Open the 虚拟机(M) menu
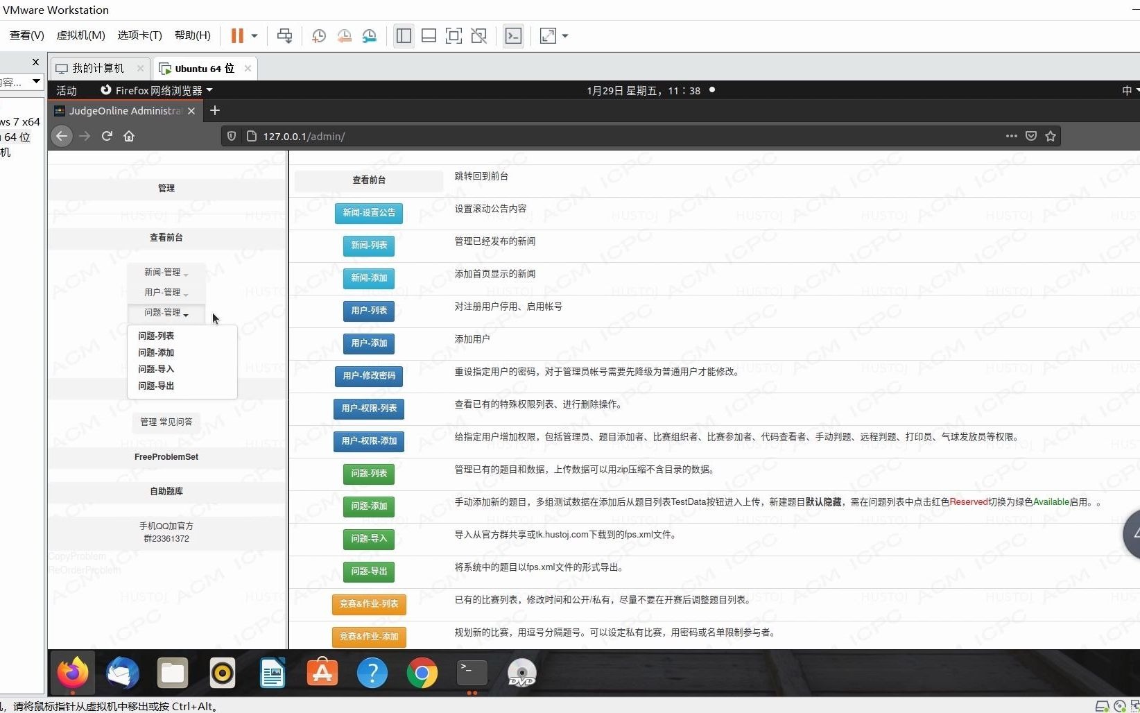This screenshot has height=713, width=1140. pos(80,35)
